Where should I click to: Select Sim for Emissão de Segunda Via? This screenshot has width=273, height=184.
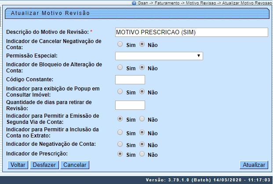point(120,119)
